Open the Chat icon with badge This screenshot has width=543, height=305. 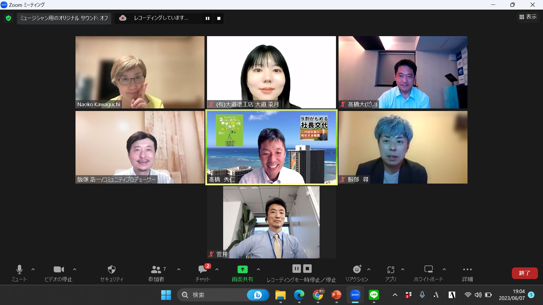202,269
